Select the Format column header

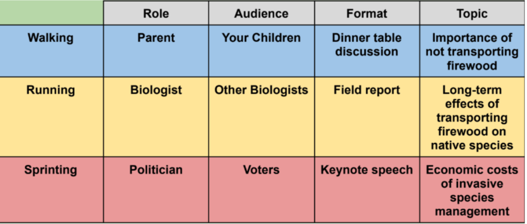[366, 13]
